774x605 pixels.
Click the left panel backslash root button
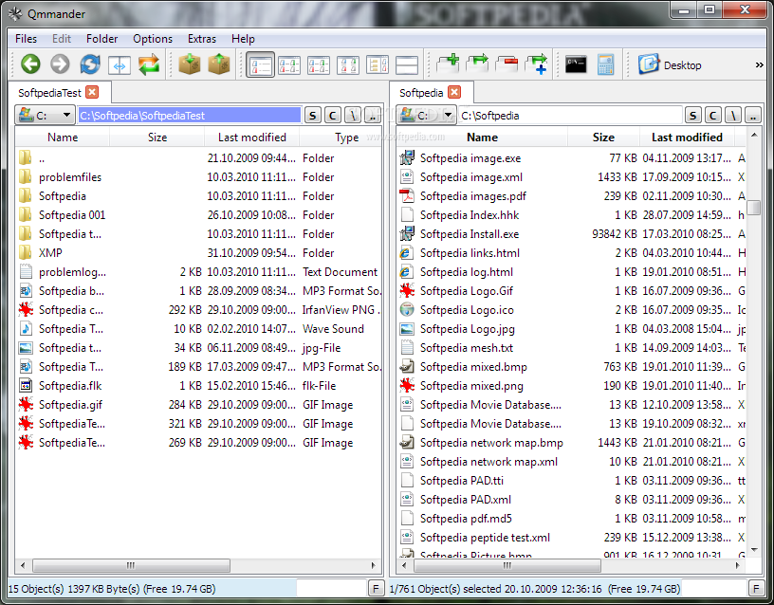point(353,116)
